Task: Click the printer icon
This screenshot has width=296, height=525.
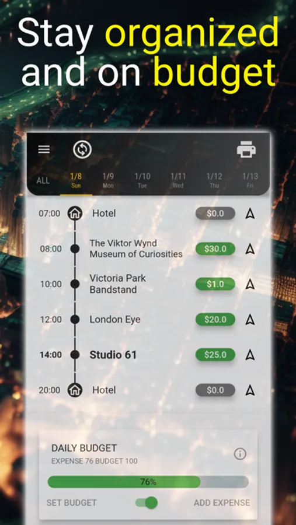Action: [246, 149]
